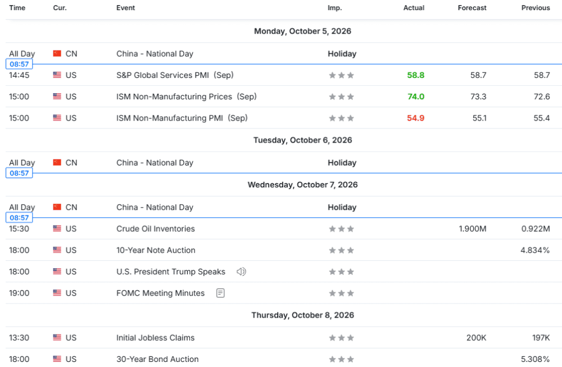Click forecast value 55.1
Screen dimensions: 562x367
point(479,118)
